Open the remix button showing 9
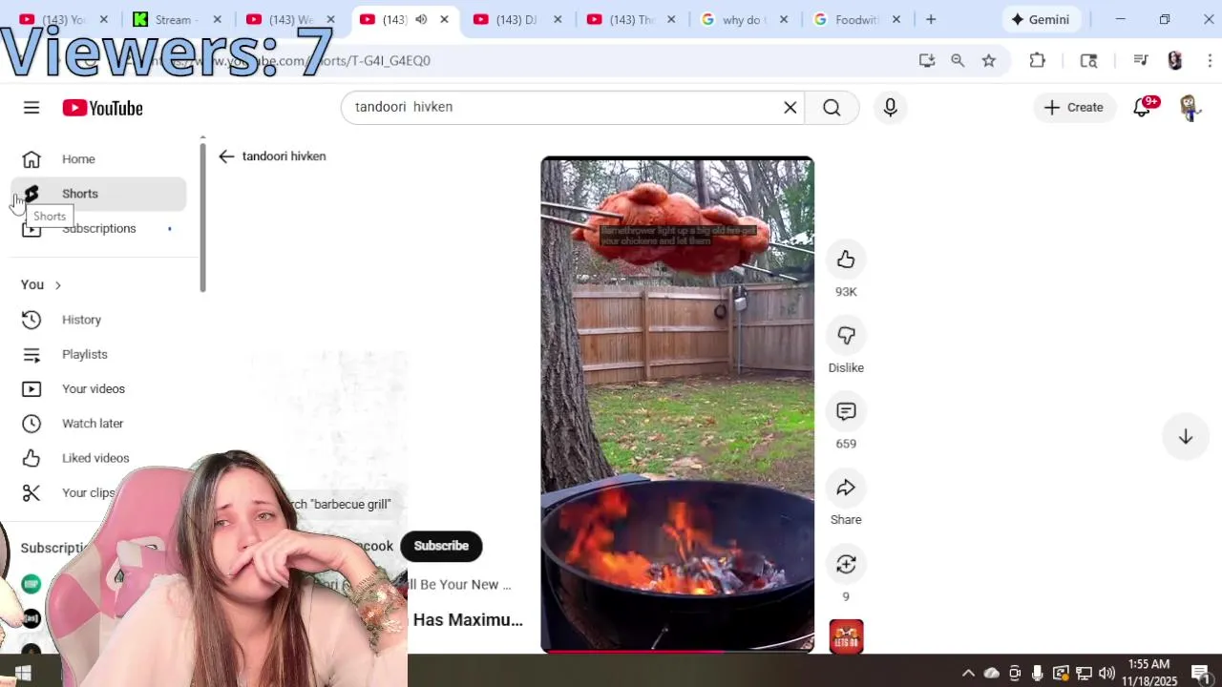The height and width of the screenshot is (687, 1222). click(846, 565)
